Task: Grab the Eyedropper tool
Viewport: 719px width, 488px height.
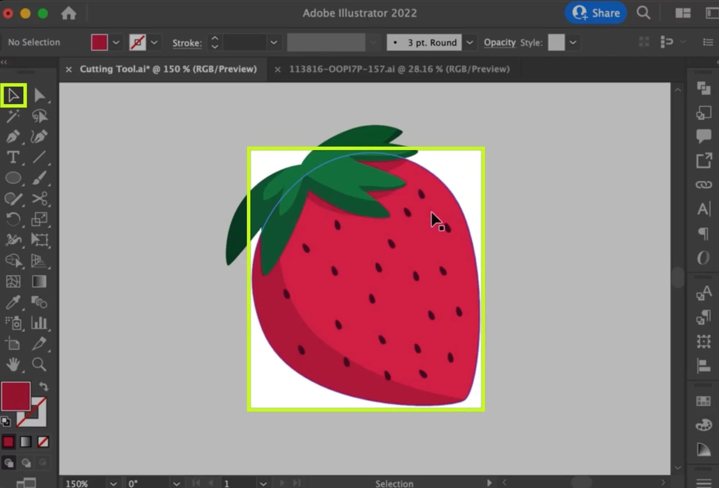Action: (x=13, y=302)
